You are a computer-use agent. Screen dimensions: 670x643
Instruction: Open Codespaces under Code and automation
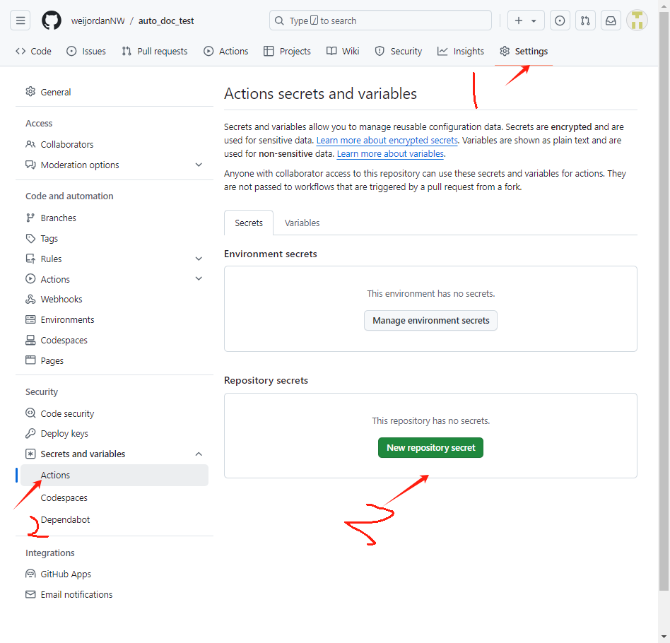(x=114, y=340)
